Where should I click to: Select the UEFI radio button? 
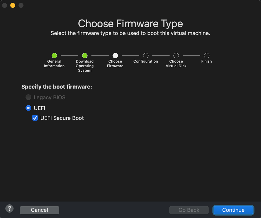pos(28,108)
